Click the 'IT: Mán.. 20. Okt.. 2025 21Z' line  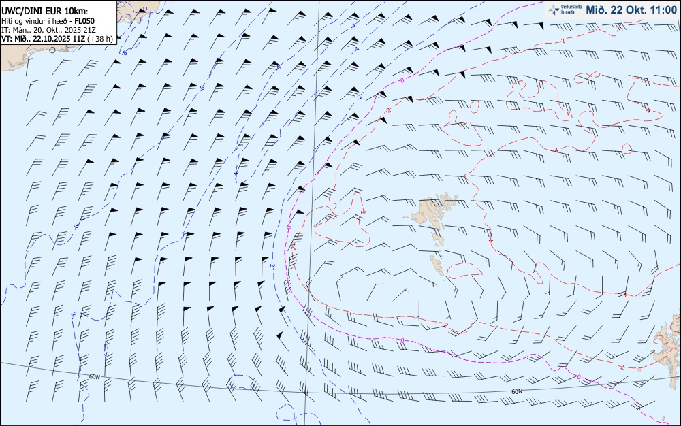point(48,29)
